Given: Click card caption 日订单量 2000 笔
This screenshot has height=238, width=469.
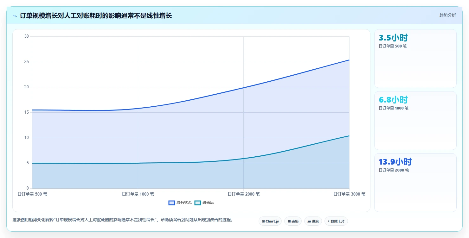Looking at the screenshot, I should click(394, 170).
